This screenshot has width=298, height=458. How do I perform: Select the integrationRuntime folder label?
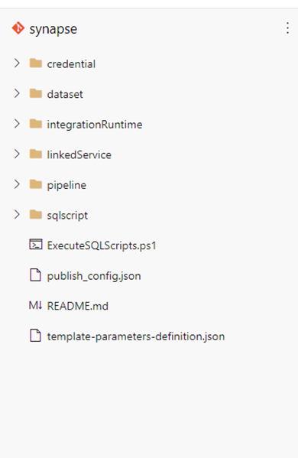tap(95, 125)
